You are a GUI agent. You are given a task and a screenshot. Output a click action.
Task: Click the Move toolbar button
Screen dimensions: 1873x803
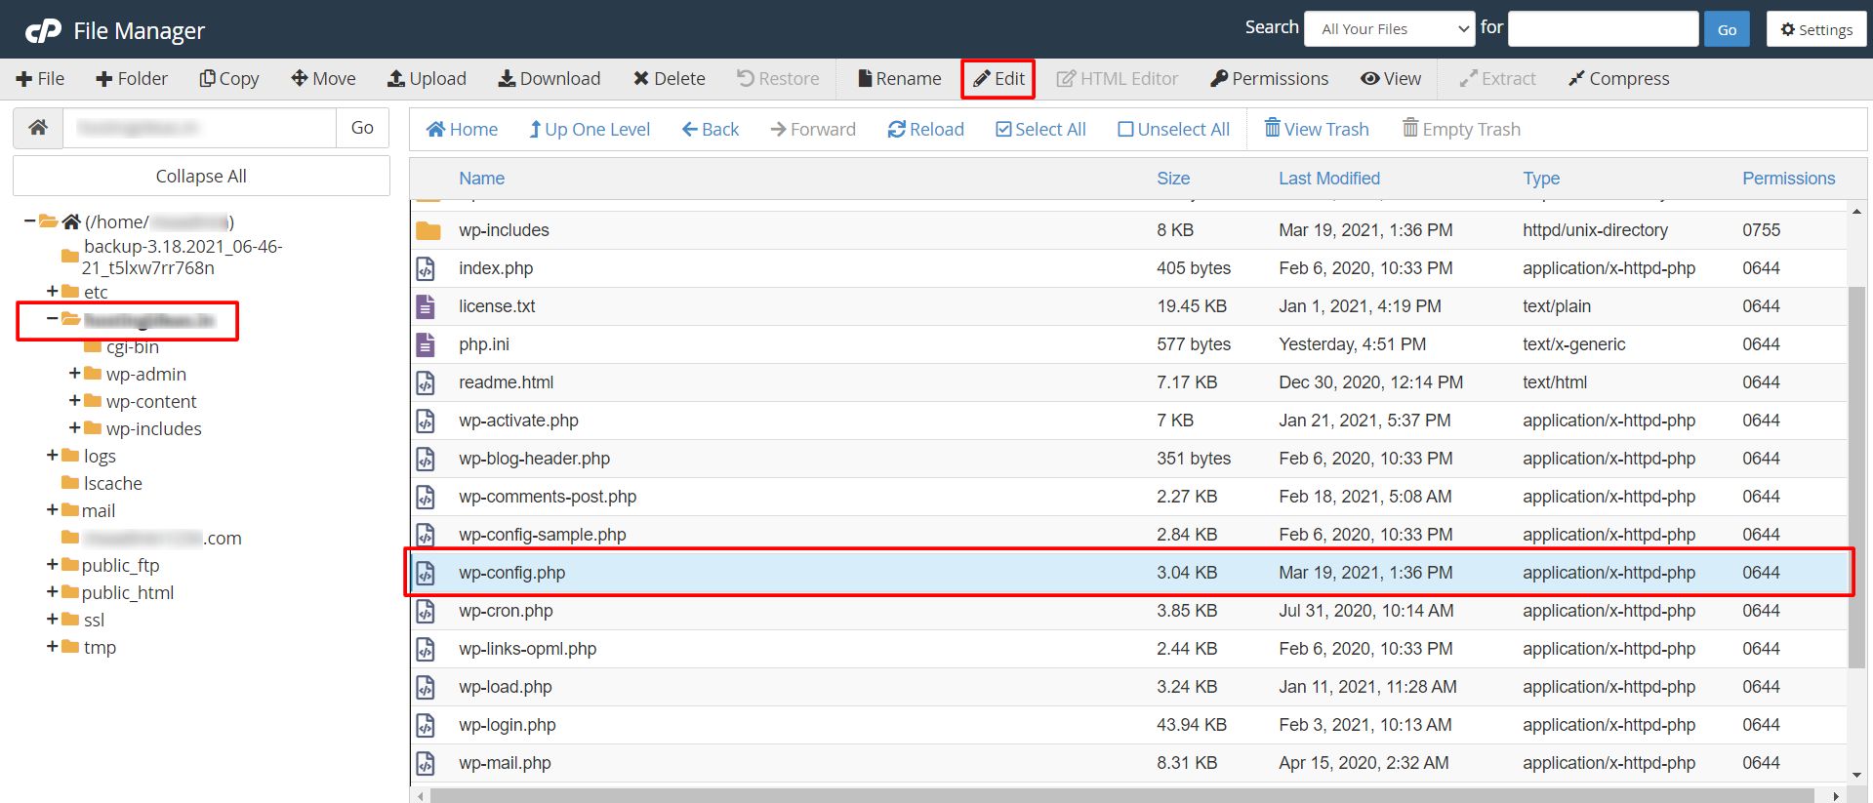tap(323, 79)
